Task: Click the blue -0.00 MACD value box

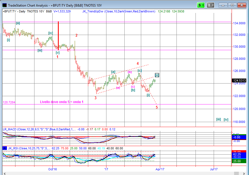Action: click(239, 137)
